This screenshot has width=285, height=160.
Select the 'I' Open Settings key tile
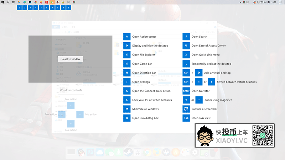coord(127,82)
